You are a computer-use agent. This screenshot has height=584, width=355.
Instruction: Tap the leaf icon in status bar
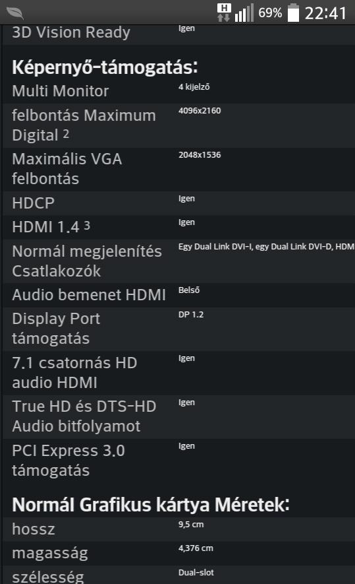15,13
